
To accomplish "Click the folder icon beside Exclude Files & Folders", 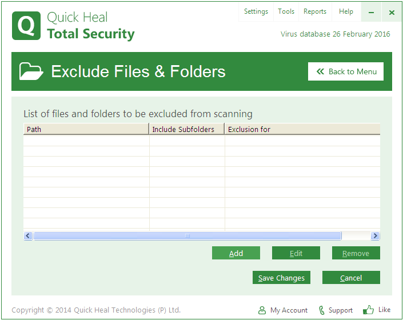I will 31,71.
